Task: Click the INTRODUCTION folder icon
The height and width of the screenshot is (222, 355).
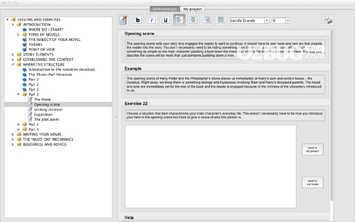Action: 19,24
